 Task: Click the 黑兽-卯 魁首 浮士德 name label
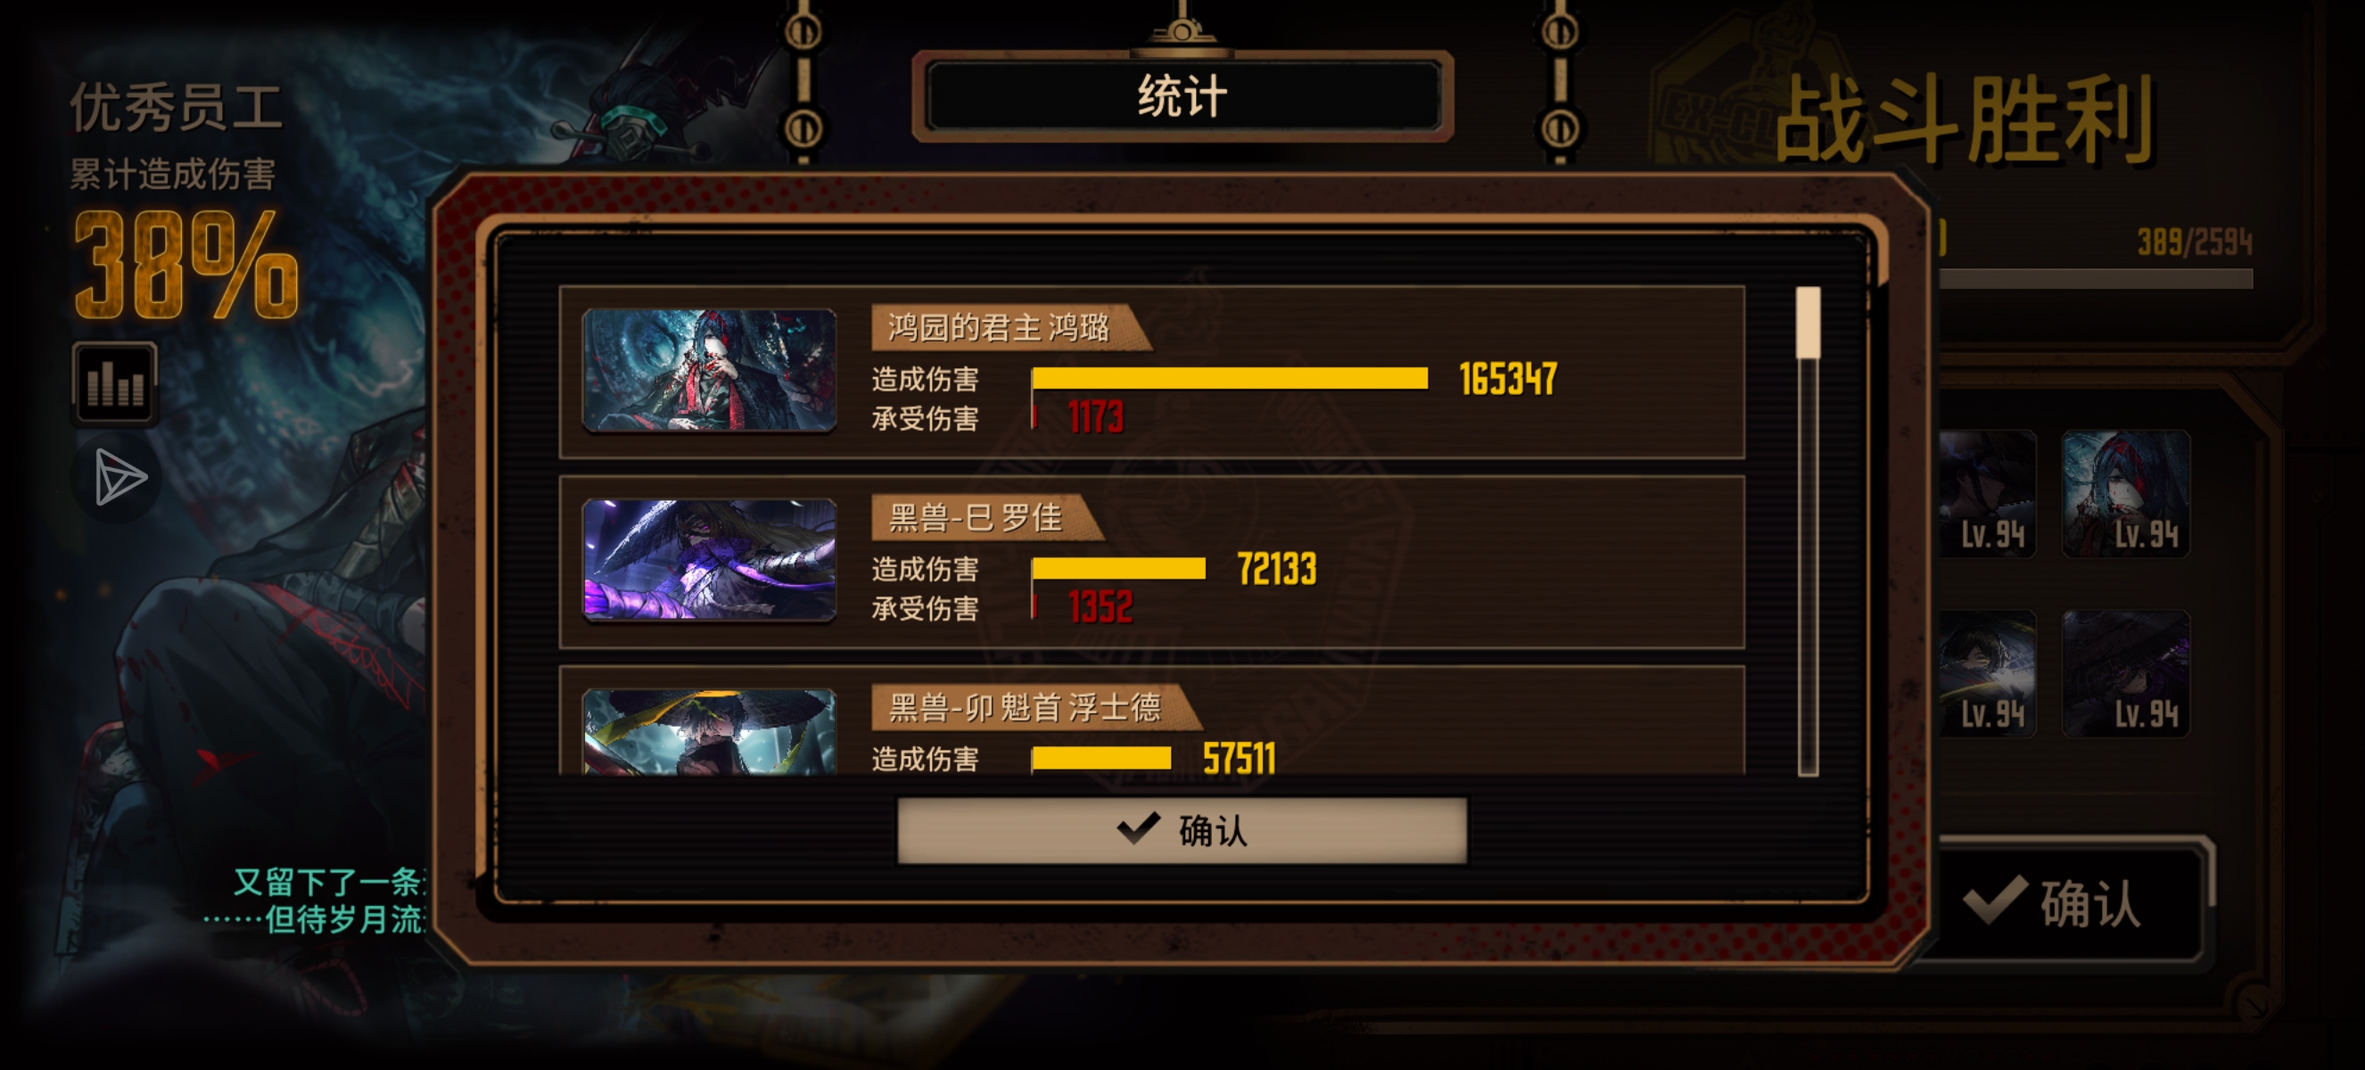pyautogui.click(x=1025, y=707)
